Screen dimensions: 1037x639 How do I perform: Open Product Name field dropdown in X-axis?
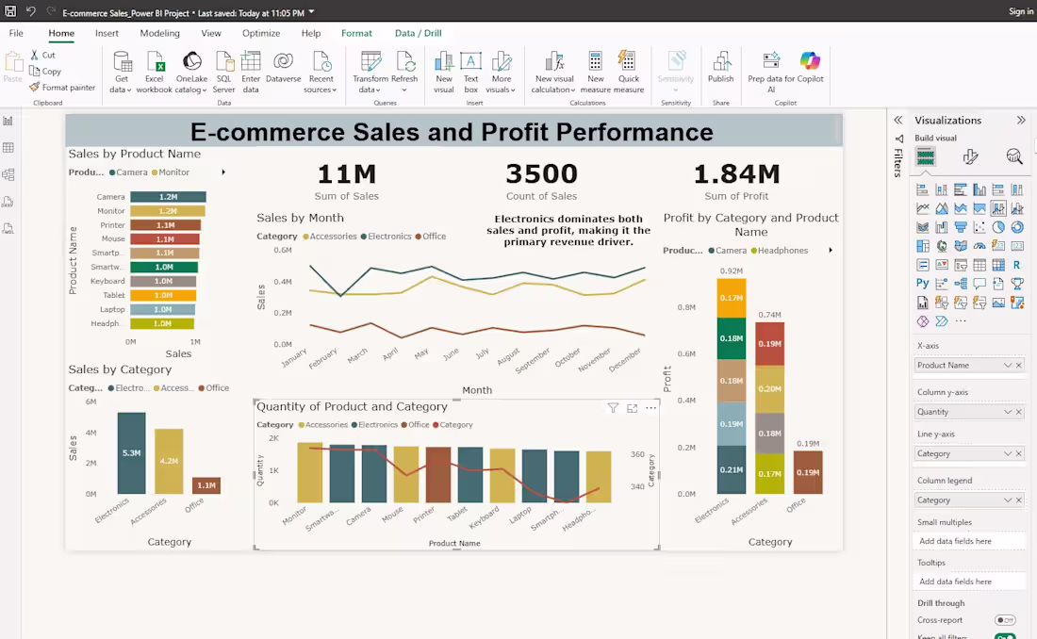click(1007, 365)
